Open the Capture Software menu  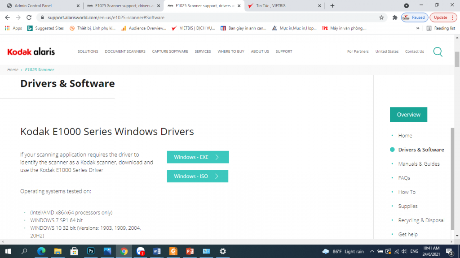(170, 52)
